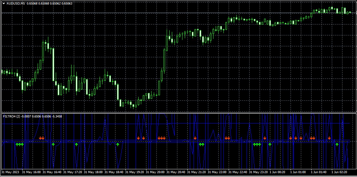The image size is (357, 177).
Task: Click the 31 May 19:20 time label
Action: coord(135,172)
